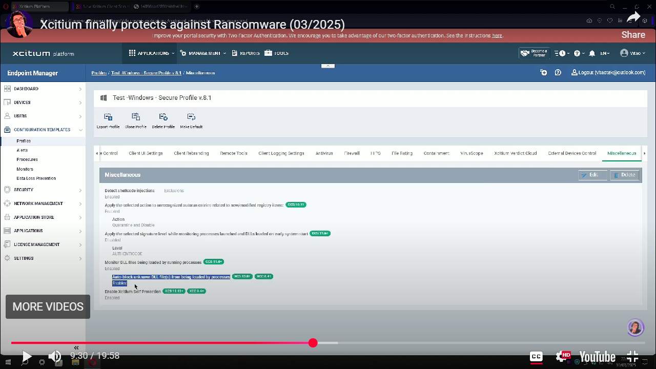Viewport: 656px width, 369px height.
Task: Click the help question icon beside Logout
Action: 558,73
